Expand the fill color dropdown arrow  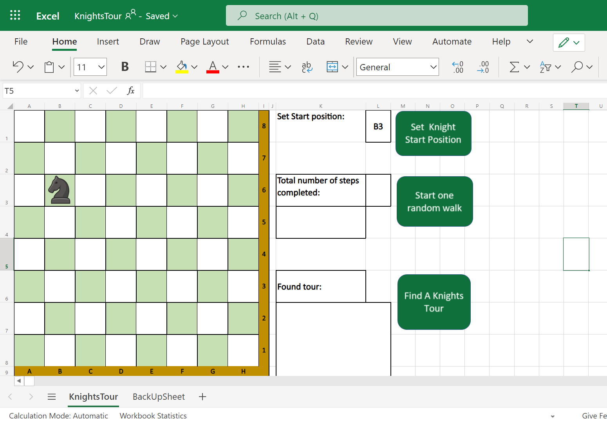click(194, 67)
